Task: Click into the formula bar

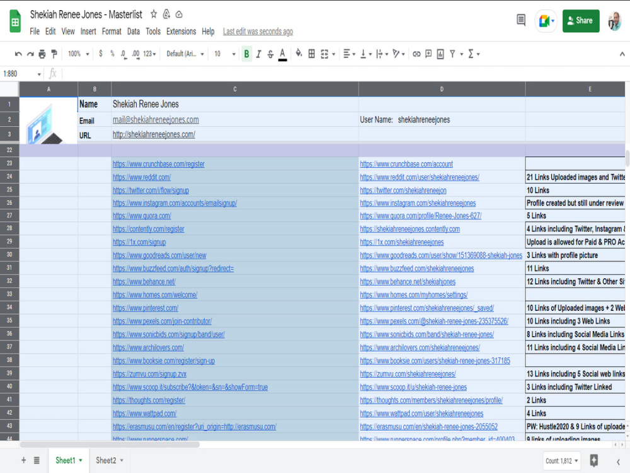Action: click(x=343, y=74)
